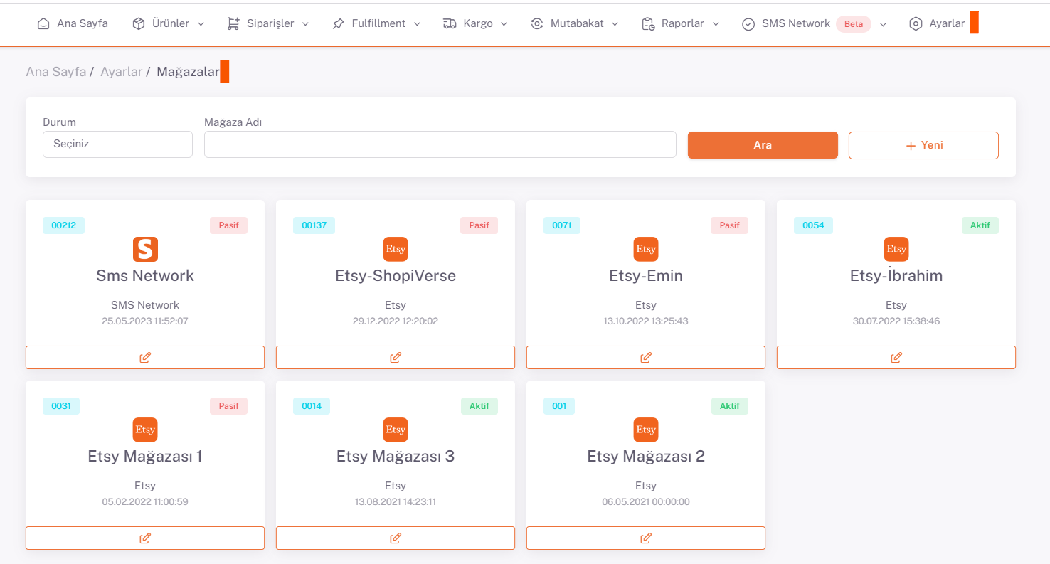The image size is (1050, 564).
Task: Click the 00212 store code badge
Action: (x=64, y=225)
